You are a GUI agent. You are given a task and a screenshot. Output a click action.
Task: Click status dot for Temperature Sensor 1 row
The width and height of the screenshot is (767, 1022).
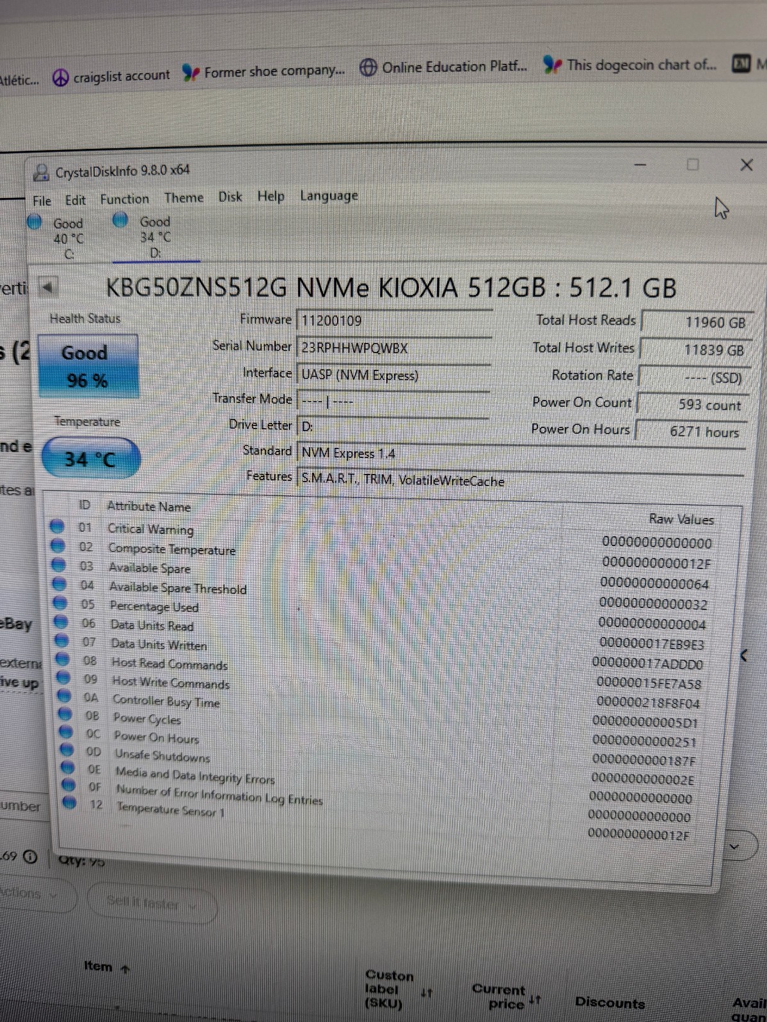pyautogui.click(x=70, y=802)
